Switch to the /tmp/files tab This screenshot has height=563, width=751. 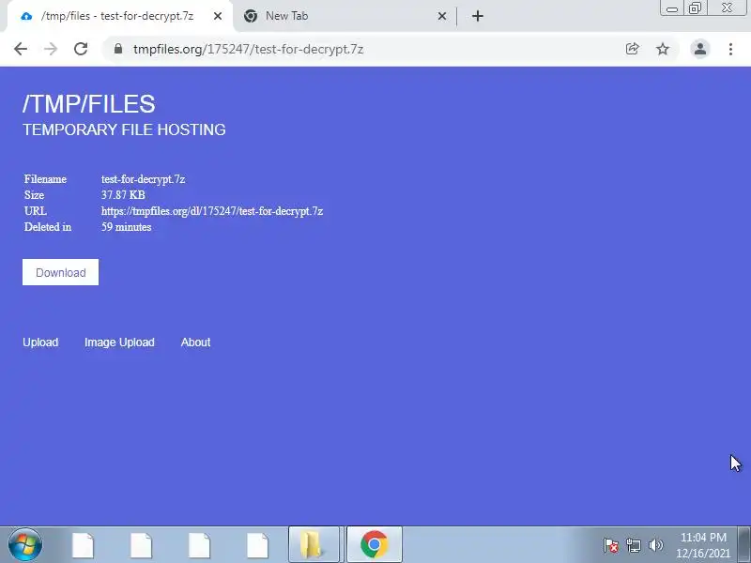tap(117, 16)
